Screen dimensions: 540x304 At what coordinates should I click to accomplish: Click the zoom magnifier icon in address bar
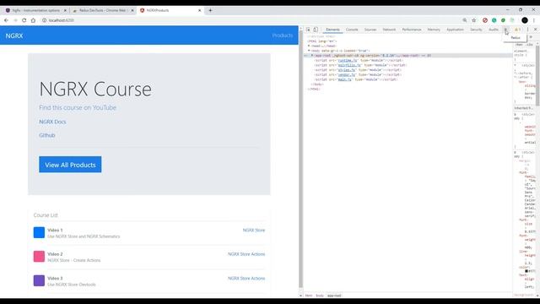465,20
